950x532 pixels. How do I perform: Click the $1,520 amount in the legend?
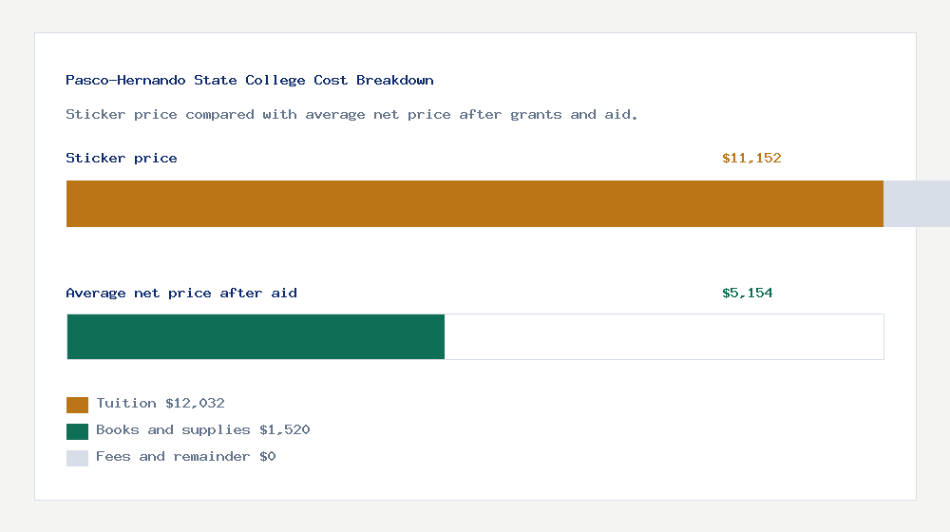284,430
